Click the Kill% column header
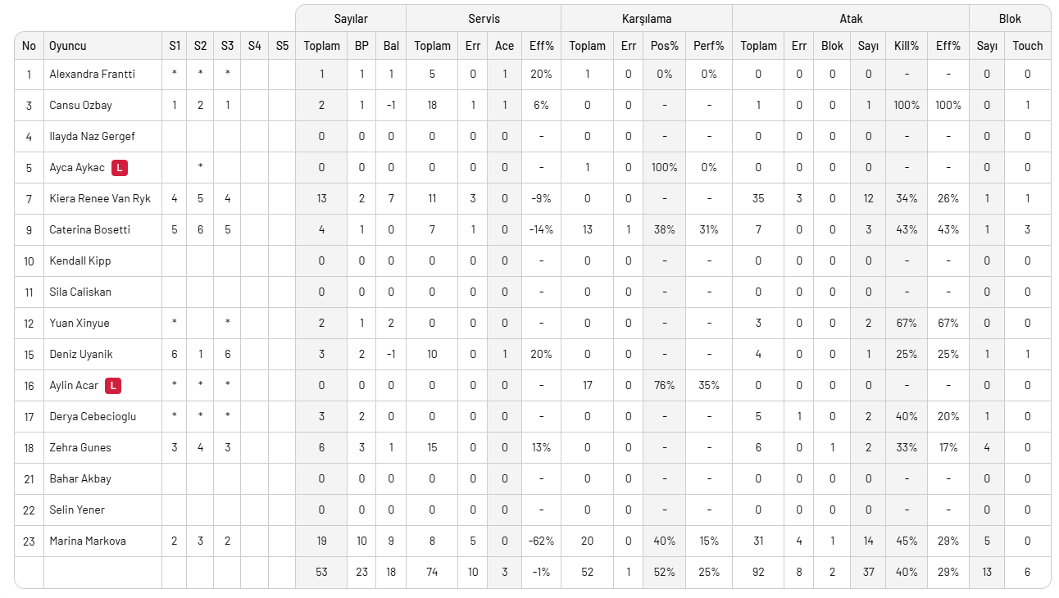The width and height of the screenshot is (1059, 598). tap(907, 46)
